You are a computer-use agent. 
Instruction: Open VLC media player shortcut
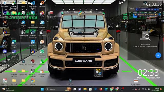[42, 73]
